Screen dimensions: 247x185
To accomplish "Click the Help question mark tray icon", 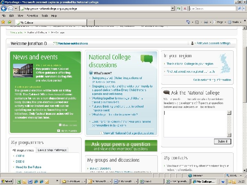I will pos(223,182).
